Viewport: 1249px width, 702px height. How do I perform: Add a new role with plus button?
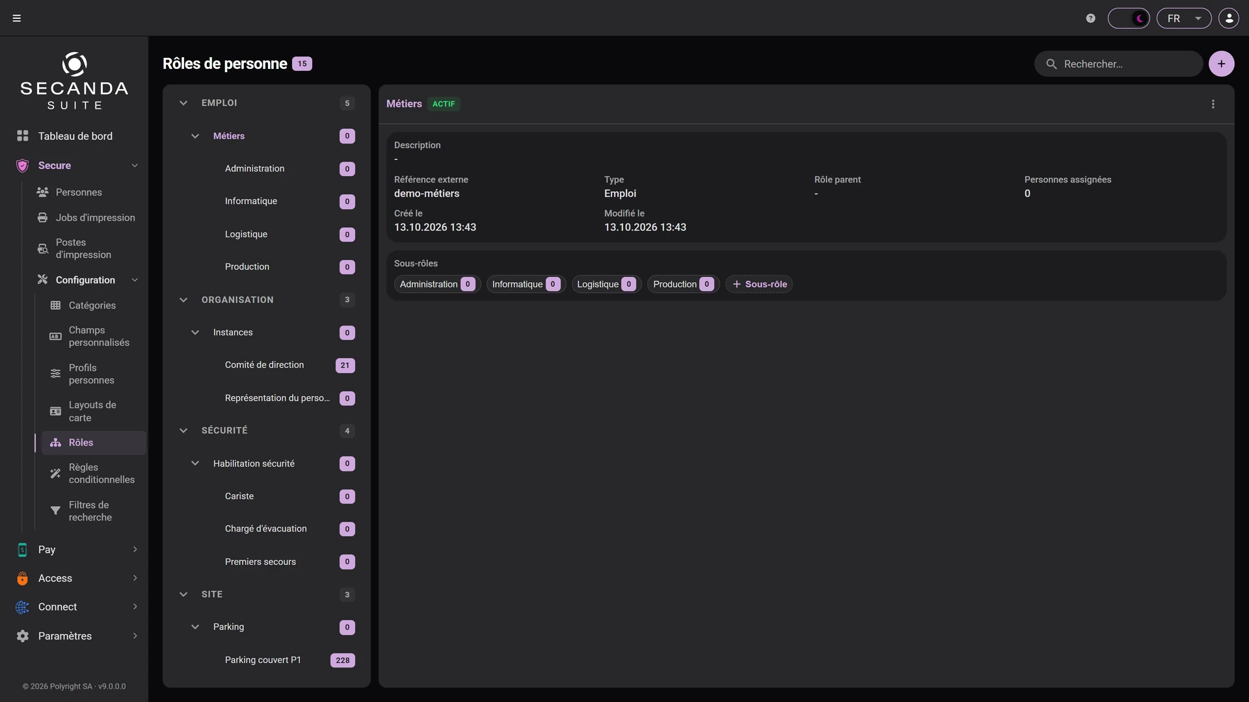(x=1222, y=64)
